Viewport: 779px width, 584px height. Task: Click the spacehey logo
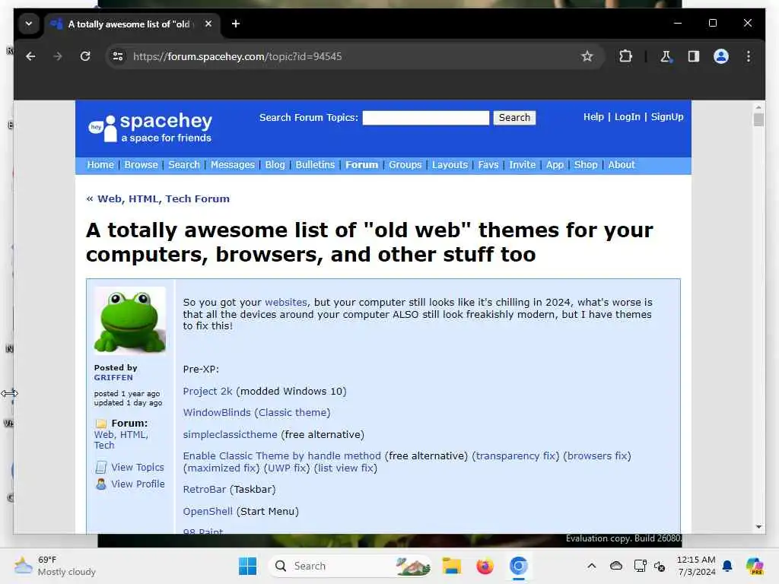point(151,127)
